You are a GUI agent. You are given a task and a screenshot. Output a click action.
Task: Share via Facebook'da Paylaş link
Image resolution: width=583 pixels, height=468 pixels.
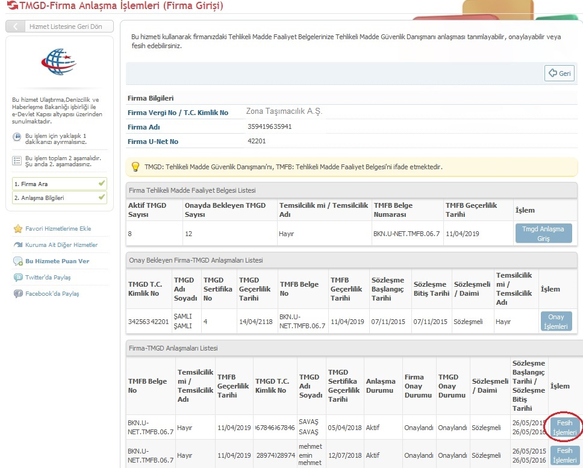point(52,294)
